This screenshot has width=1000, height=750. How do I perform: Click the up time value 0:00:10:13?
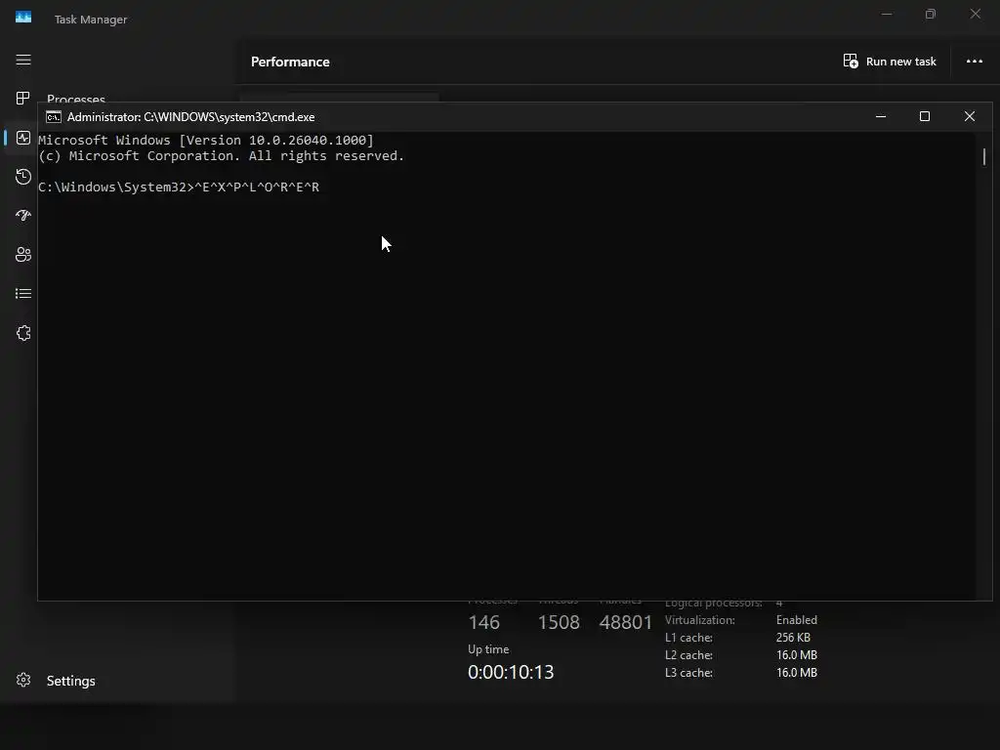pos(511,672)
